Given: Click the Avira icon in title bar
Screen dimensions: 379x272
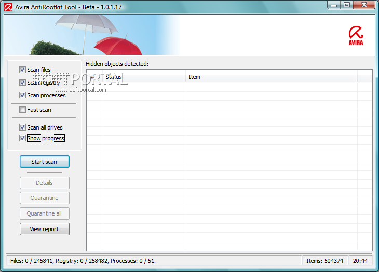Looking at the screenshot, I should click(8, 7).
